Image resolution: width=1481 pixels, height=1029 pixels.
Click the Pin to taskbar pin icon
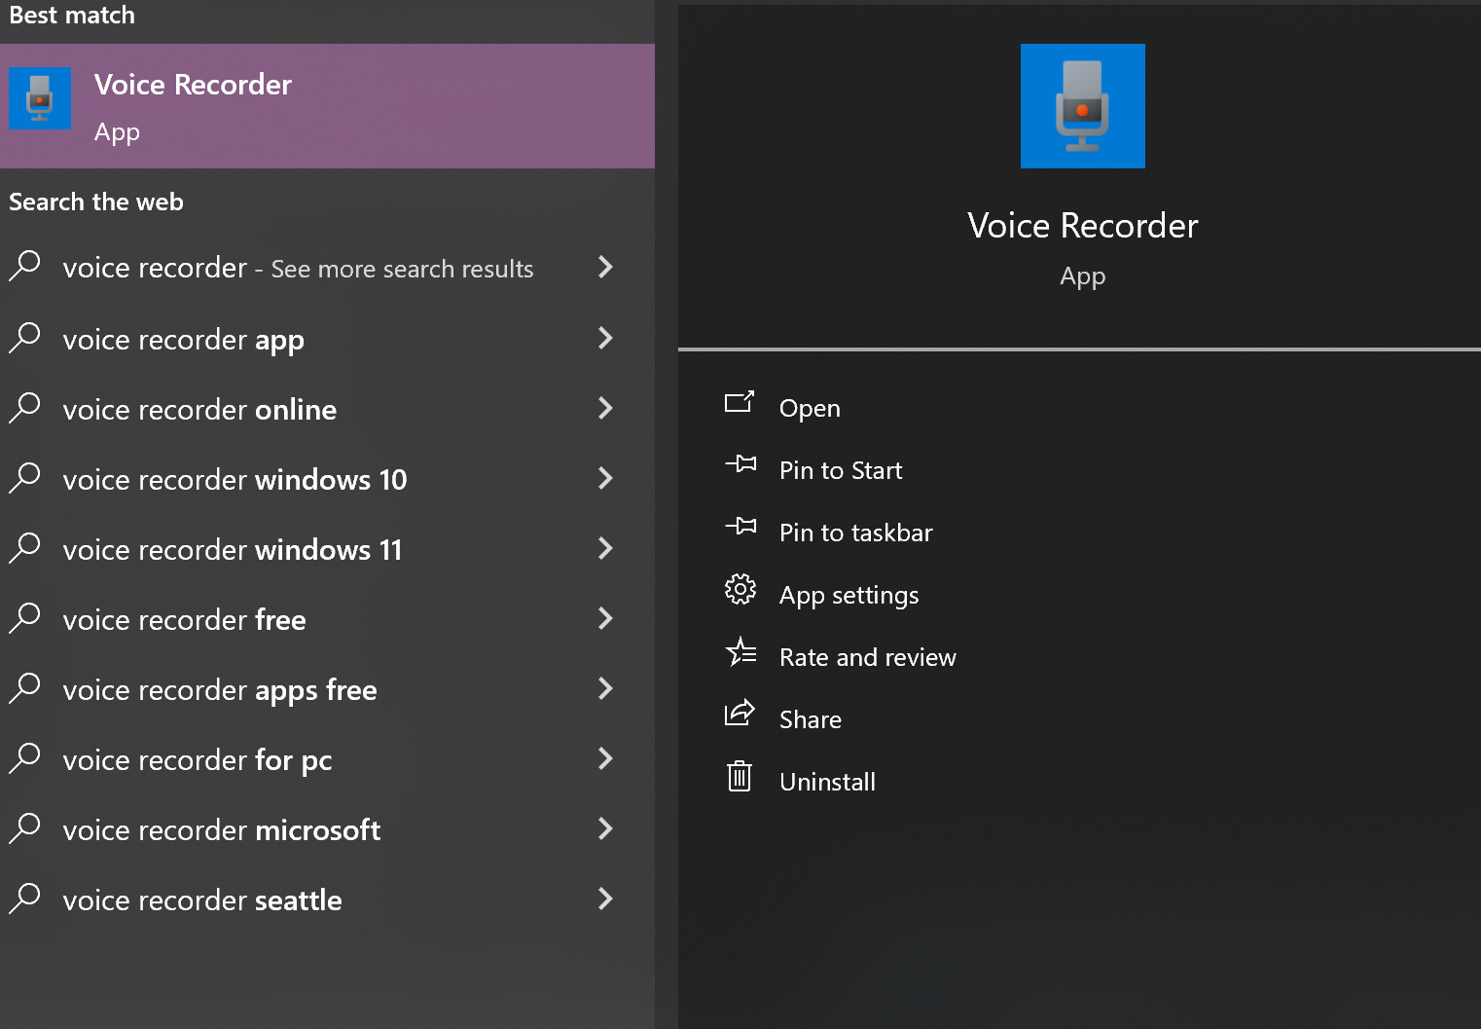point(740,526)
